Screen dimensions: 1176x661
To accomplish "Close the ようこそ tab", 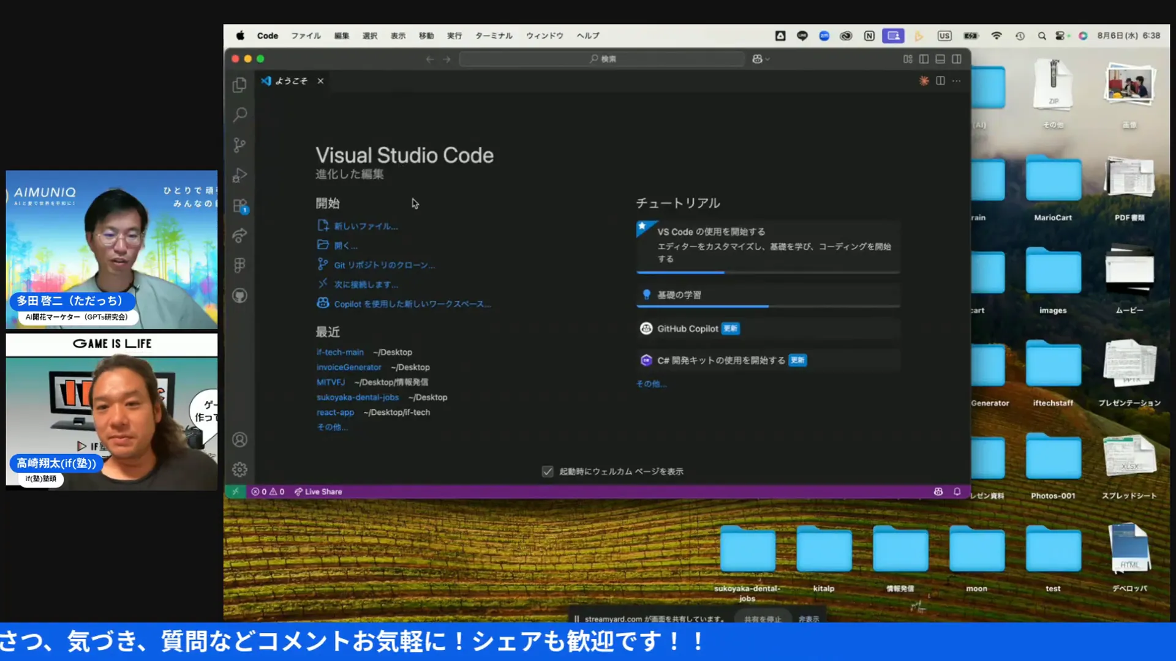I will point(320,81).
